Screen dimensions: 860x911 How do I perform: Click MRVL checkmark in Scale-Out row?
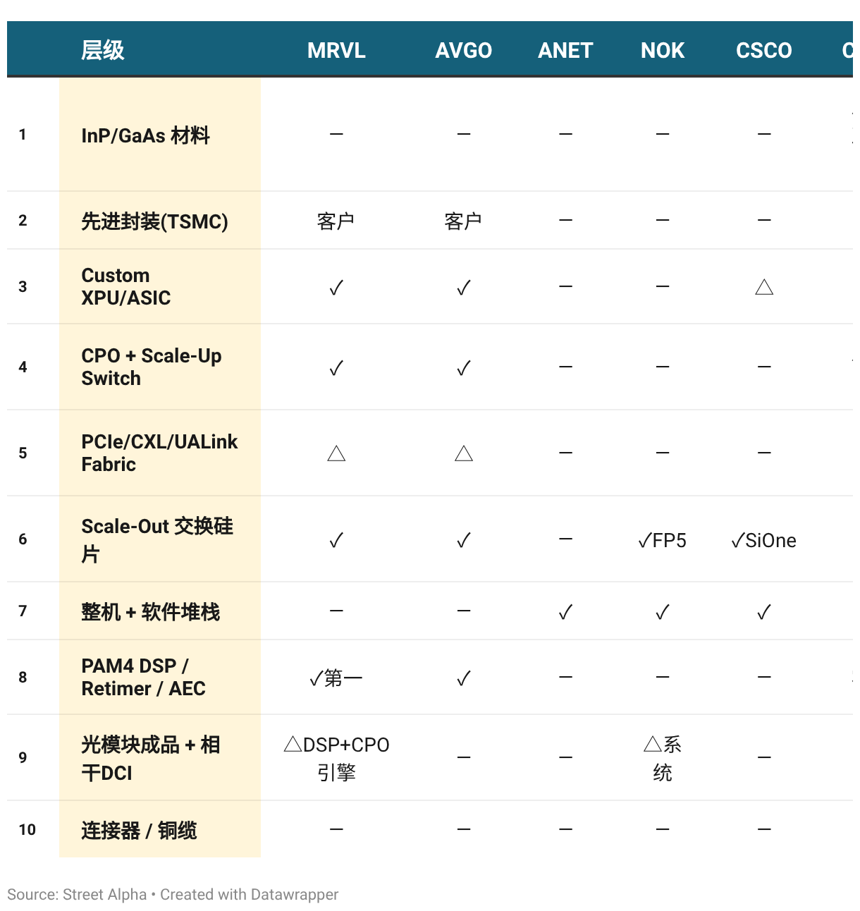[x=336, y=540]
